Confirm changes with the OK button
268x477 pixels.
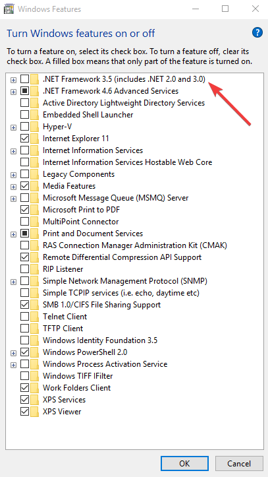184,463
